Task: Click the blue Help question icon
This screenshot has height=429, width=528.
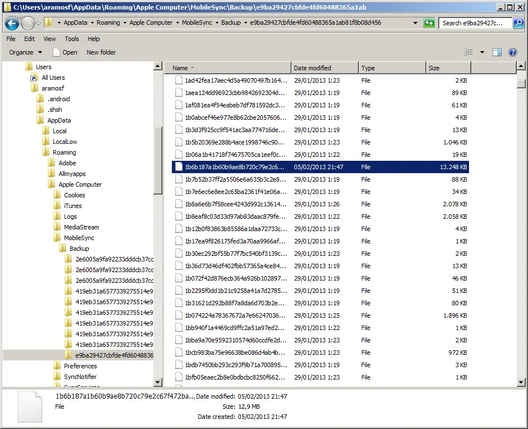Action: [512, 52]
